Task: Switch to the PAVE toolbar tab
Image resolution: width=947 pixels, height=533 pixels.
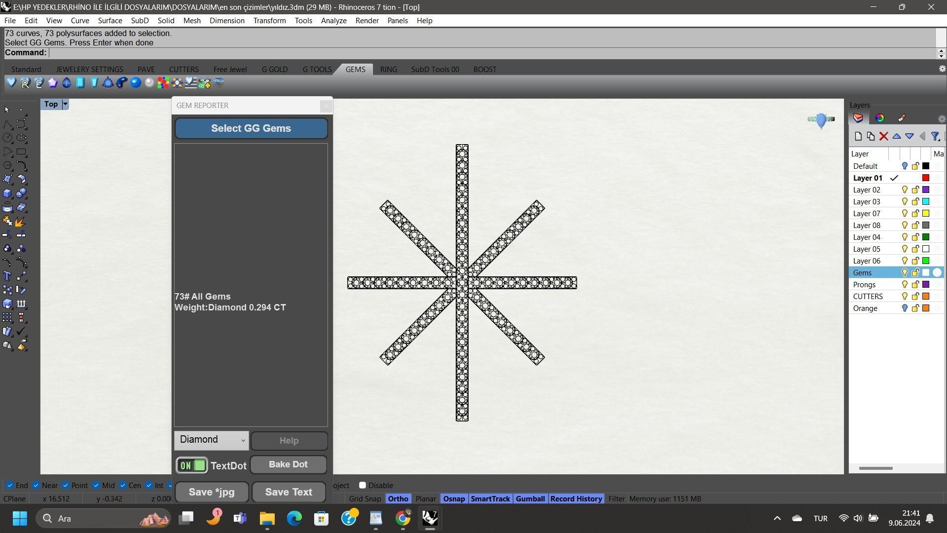Action: coord(146,70)
